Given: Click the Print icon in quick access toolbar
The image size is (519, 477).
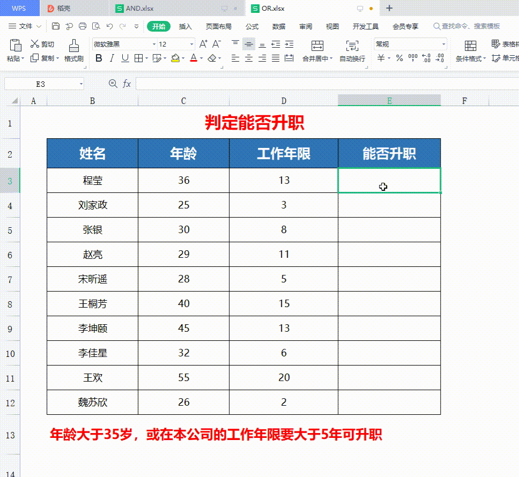Looking at the screenshot, I should pos(83,26).
